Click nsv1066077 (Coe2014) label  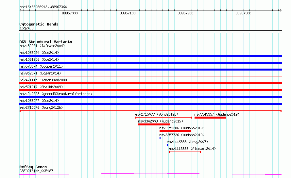(39, 101)
